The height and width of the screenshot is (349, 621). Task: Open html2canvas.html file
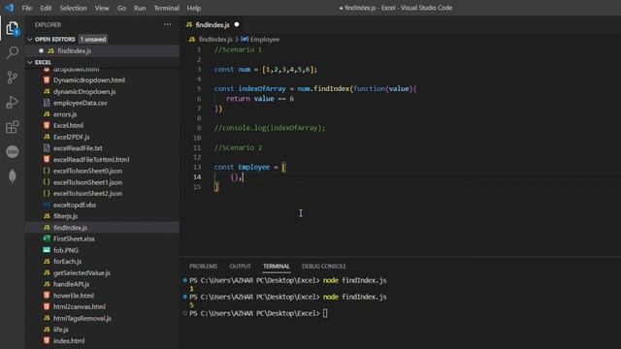pos(80,306)
